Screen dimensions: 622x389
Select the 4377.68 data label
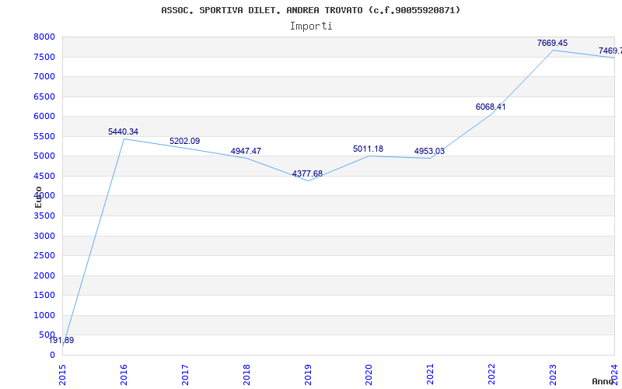(x=307, y=173)
